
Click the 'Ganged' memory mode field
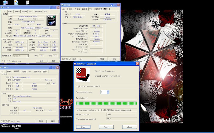pos(107,17)
